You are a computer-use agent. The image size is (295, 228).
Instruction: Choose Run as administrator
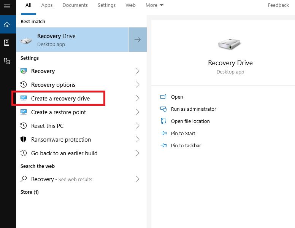click(x=193, y=109)
